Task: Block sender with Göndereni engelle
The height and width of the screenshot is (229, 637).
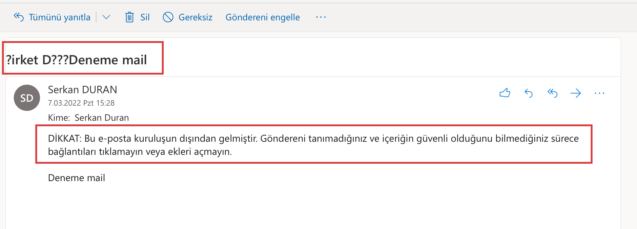Action: [x=262, y=17]
